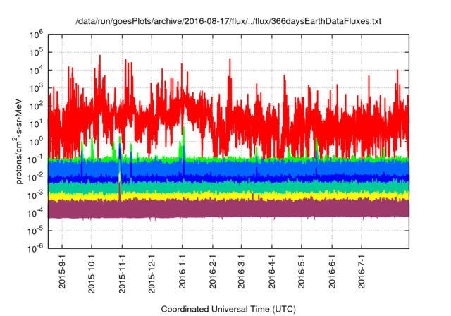Click the 2016-2-1 date label
The height and width of the screenshot is (316, 451).
(213, 272)
